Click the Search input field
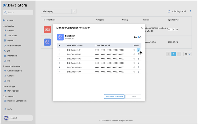This screenshot has height=125, width=198. point(18,12)
